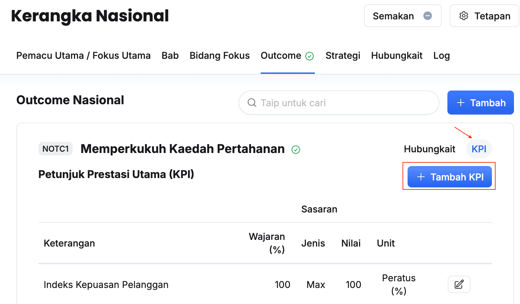Switch to the Bab tab
520x304 pixels.
[x=170, y=55]
